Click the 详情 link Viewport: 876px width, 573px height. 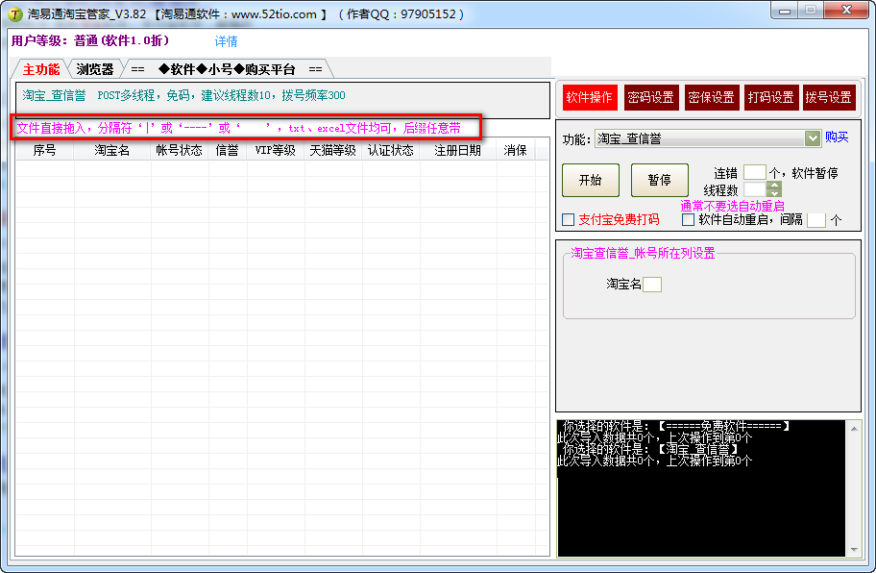[226, 41]
